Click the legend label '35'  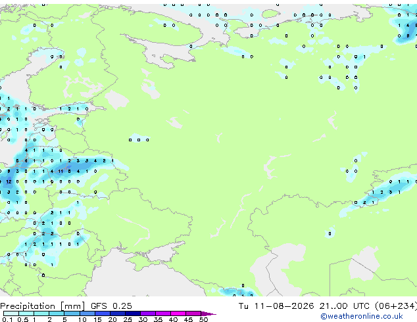tap(158, 319)
